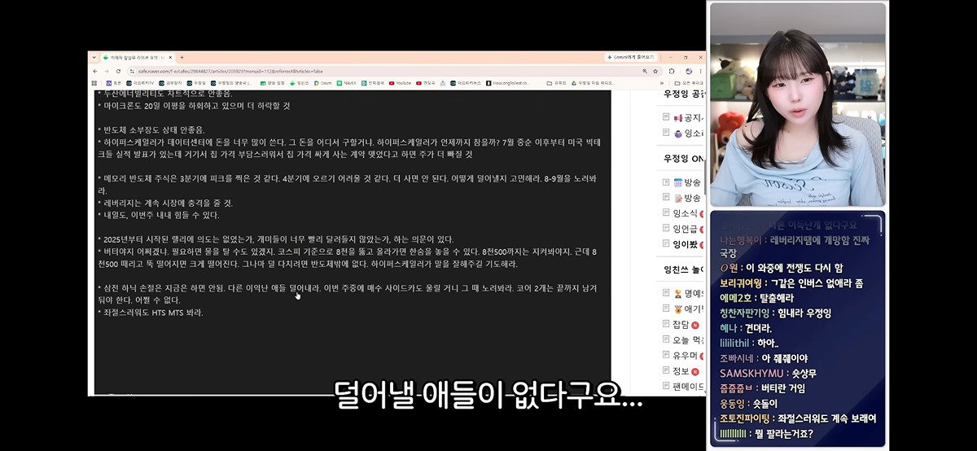The image size is (977, 451).
Task: Open the YouTube bookmark
Action: (400, 83)
